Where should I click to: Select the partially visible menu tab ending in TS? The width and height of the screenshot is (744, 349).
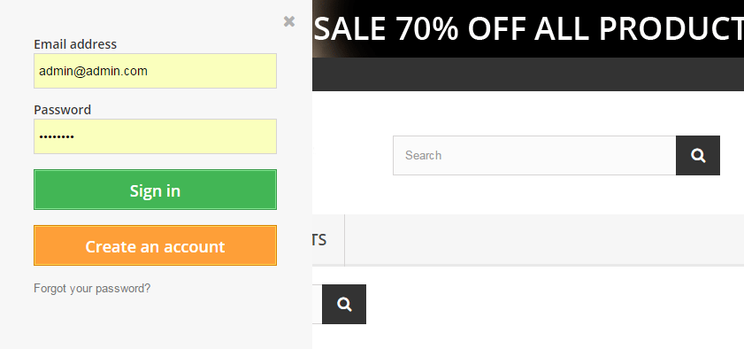coord(328,239)
